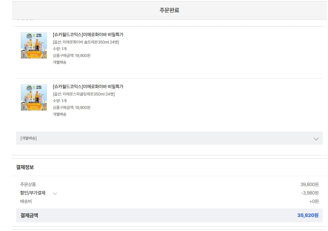328x231 pixels.
Task: Click the [개별배송] bar label
Action: 29,138
